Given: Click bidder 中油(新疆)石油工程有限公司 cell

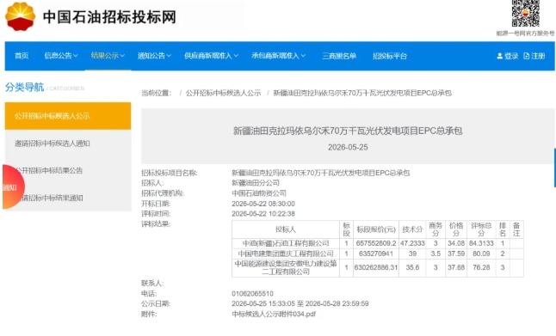Looking at the screenshot, I should click(286, 243).
